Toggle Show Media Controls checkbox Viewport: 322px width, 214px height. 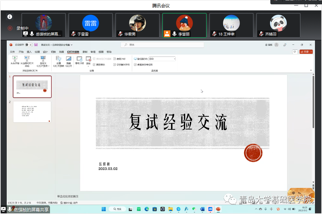pos(114,65)
